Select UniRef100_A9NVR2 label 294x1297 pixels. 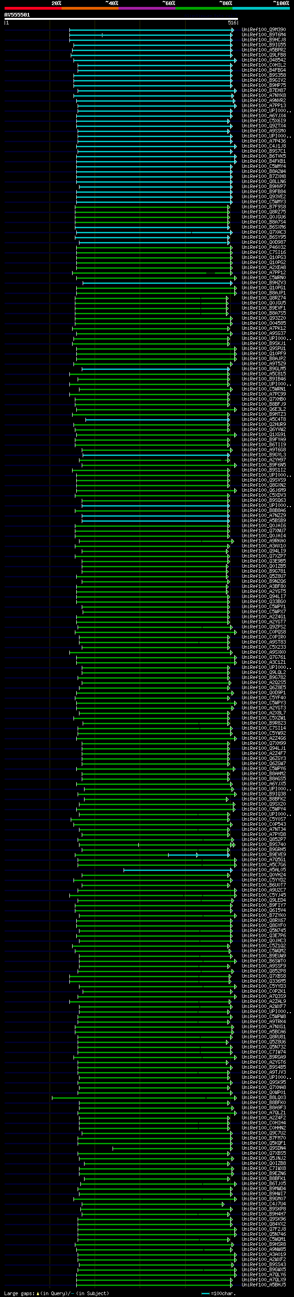[x=264, y=100]
